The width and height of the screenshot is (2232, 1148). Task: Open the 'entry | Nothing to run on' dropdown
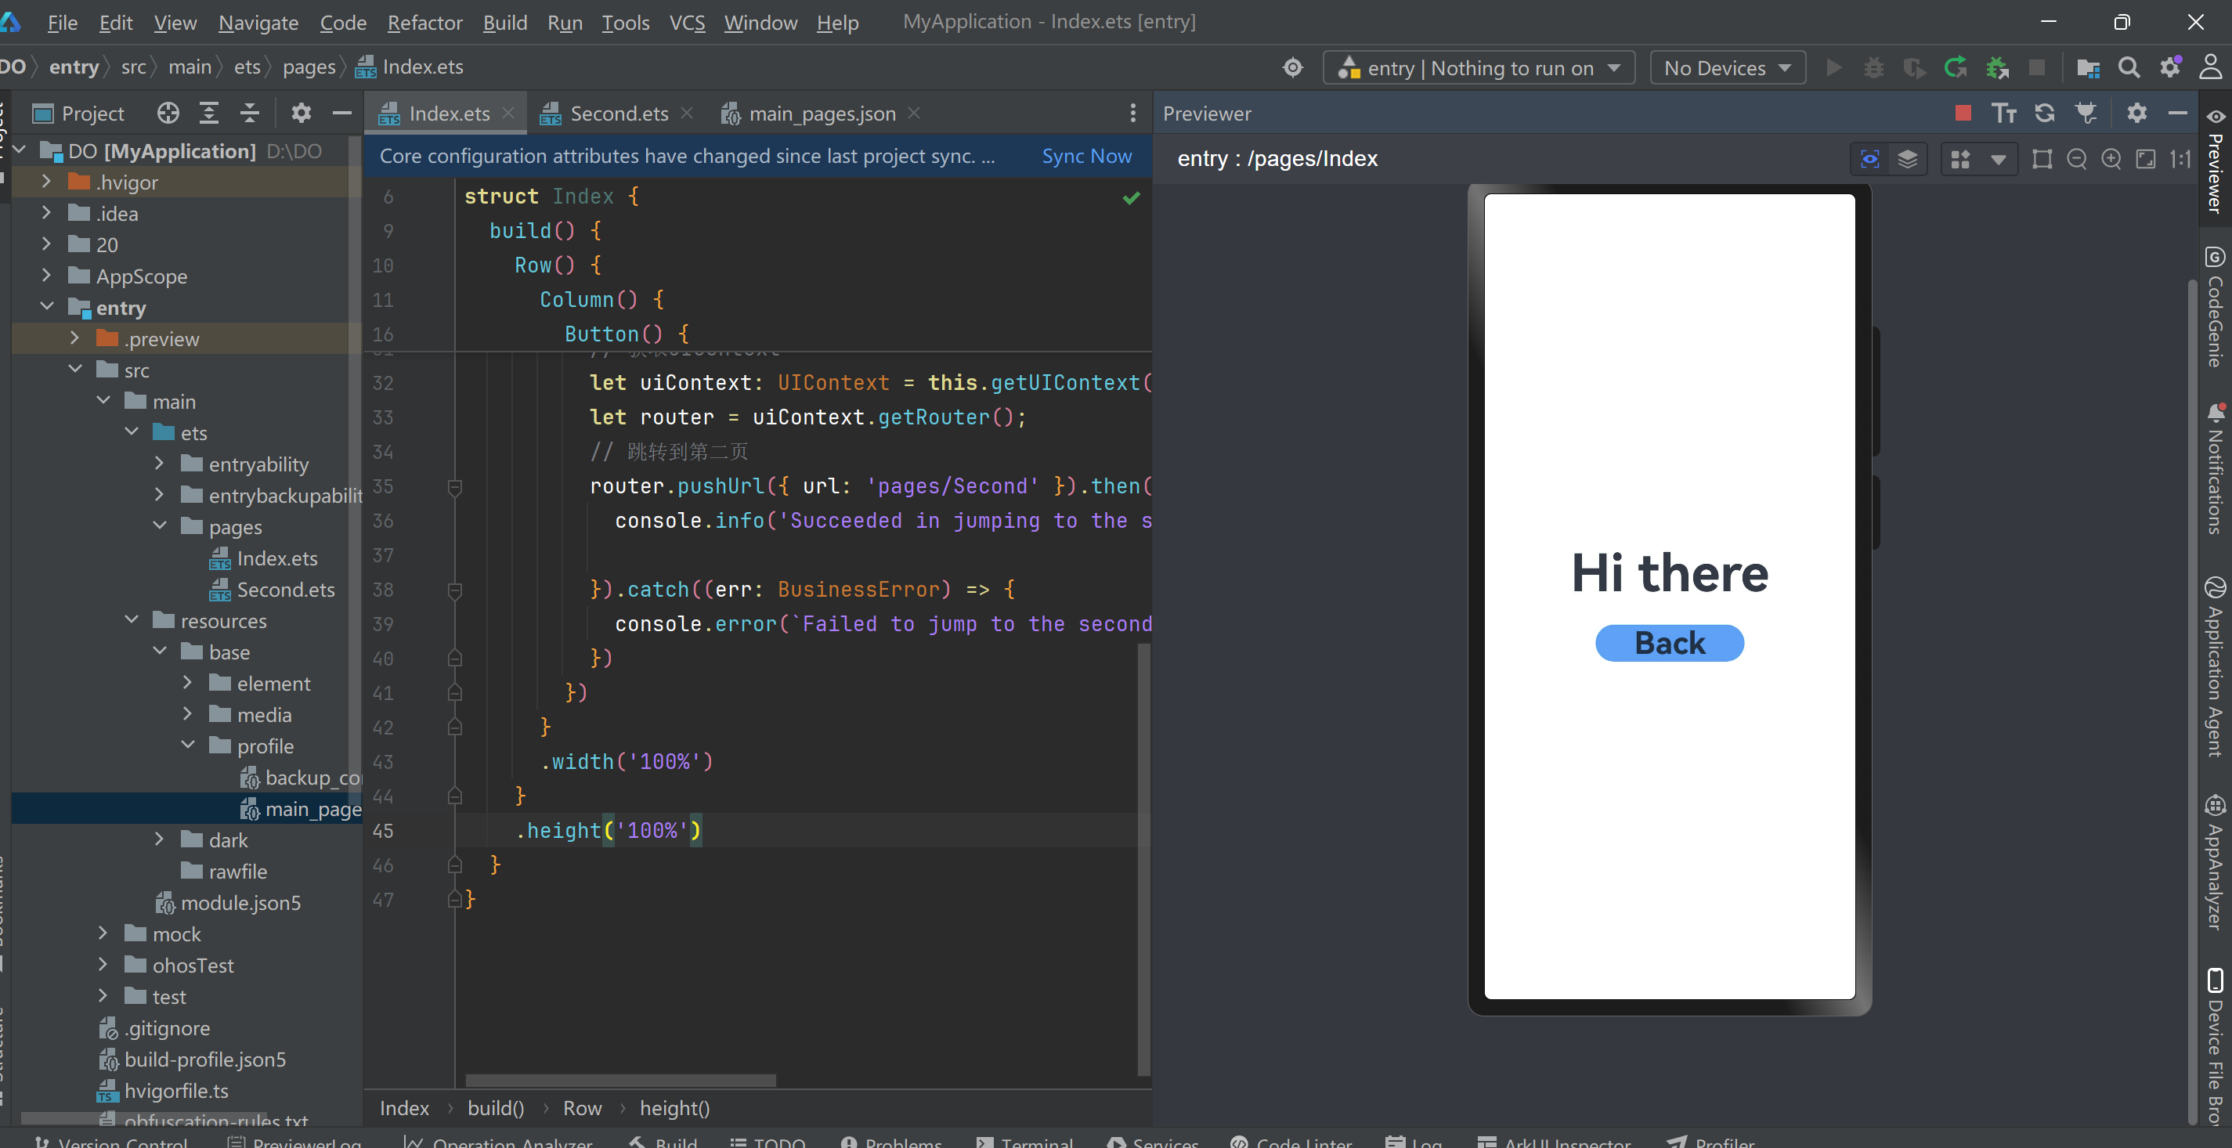tap(1478, 67)
